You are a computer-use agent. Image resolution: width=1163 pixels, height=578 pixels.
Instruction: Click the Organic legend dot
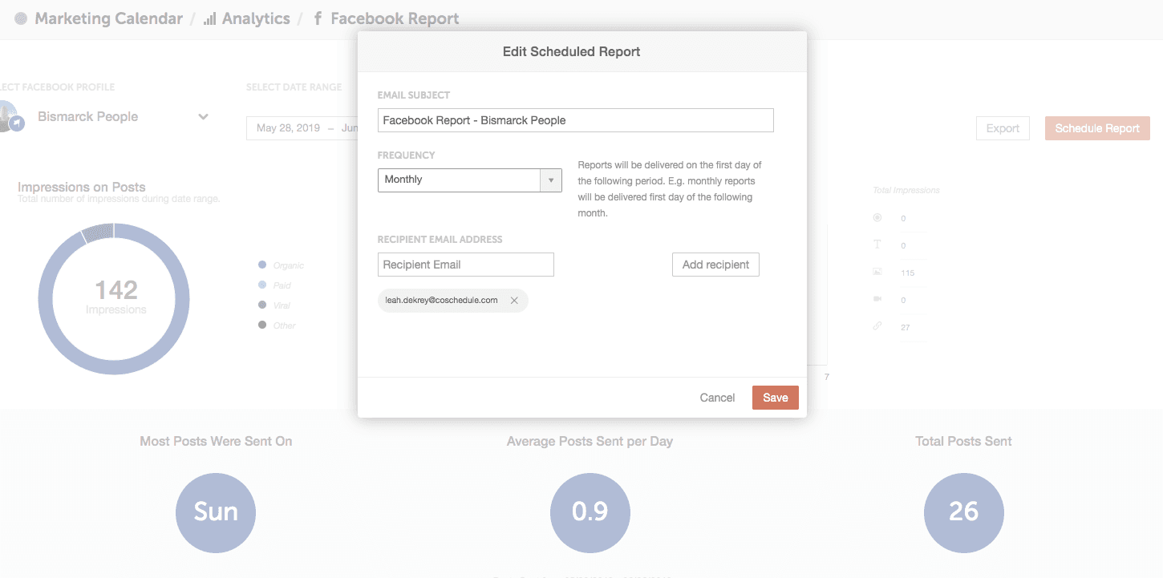(x=262, y=265)
